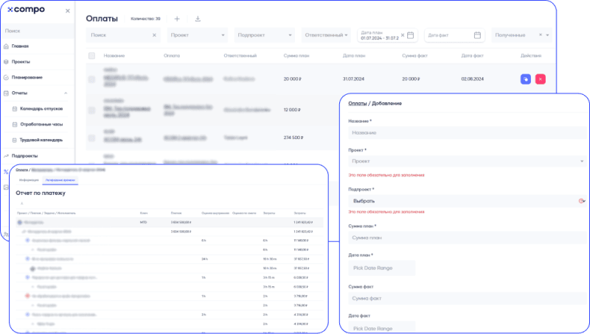This screenshot has height=334, width=590.
Task: Collapse the Отчеты section chevron
Action: [66, 93]
